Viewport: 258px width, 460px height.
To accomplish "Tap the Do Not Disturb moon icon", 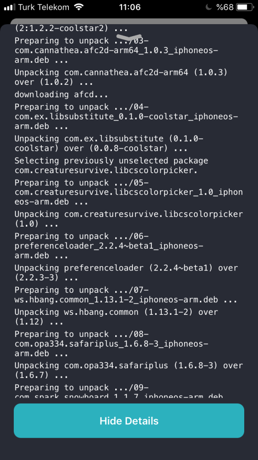I will pos(209,7).
